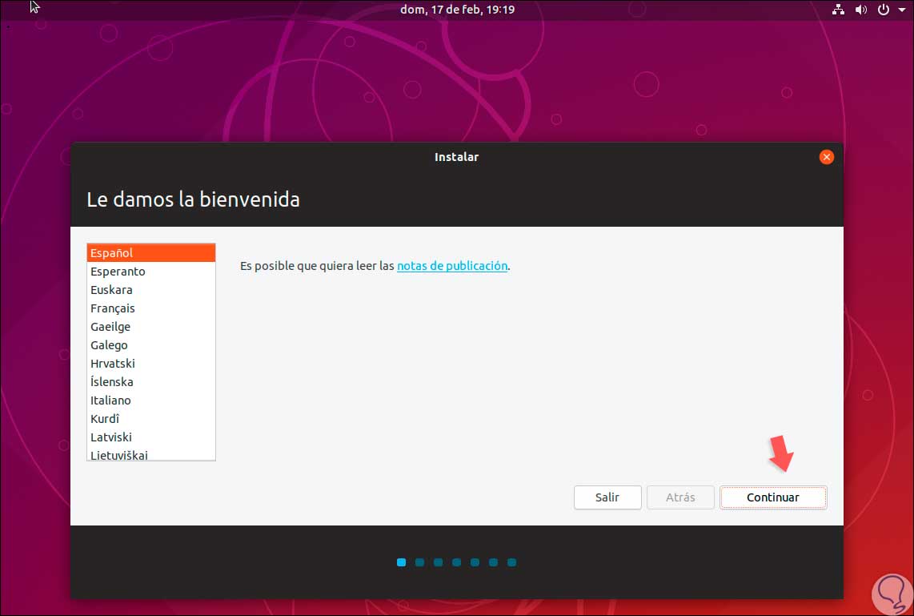Pick Hrvatski in the language list
Image resolution: width=914 pixels, height=616 pixels.
pyautogui.click(x=151, y=364)
